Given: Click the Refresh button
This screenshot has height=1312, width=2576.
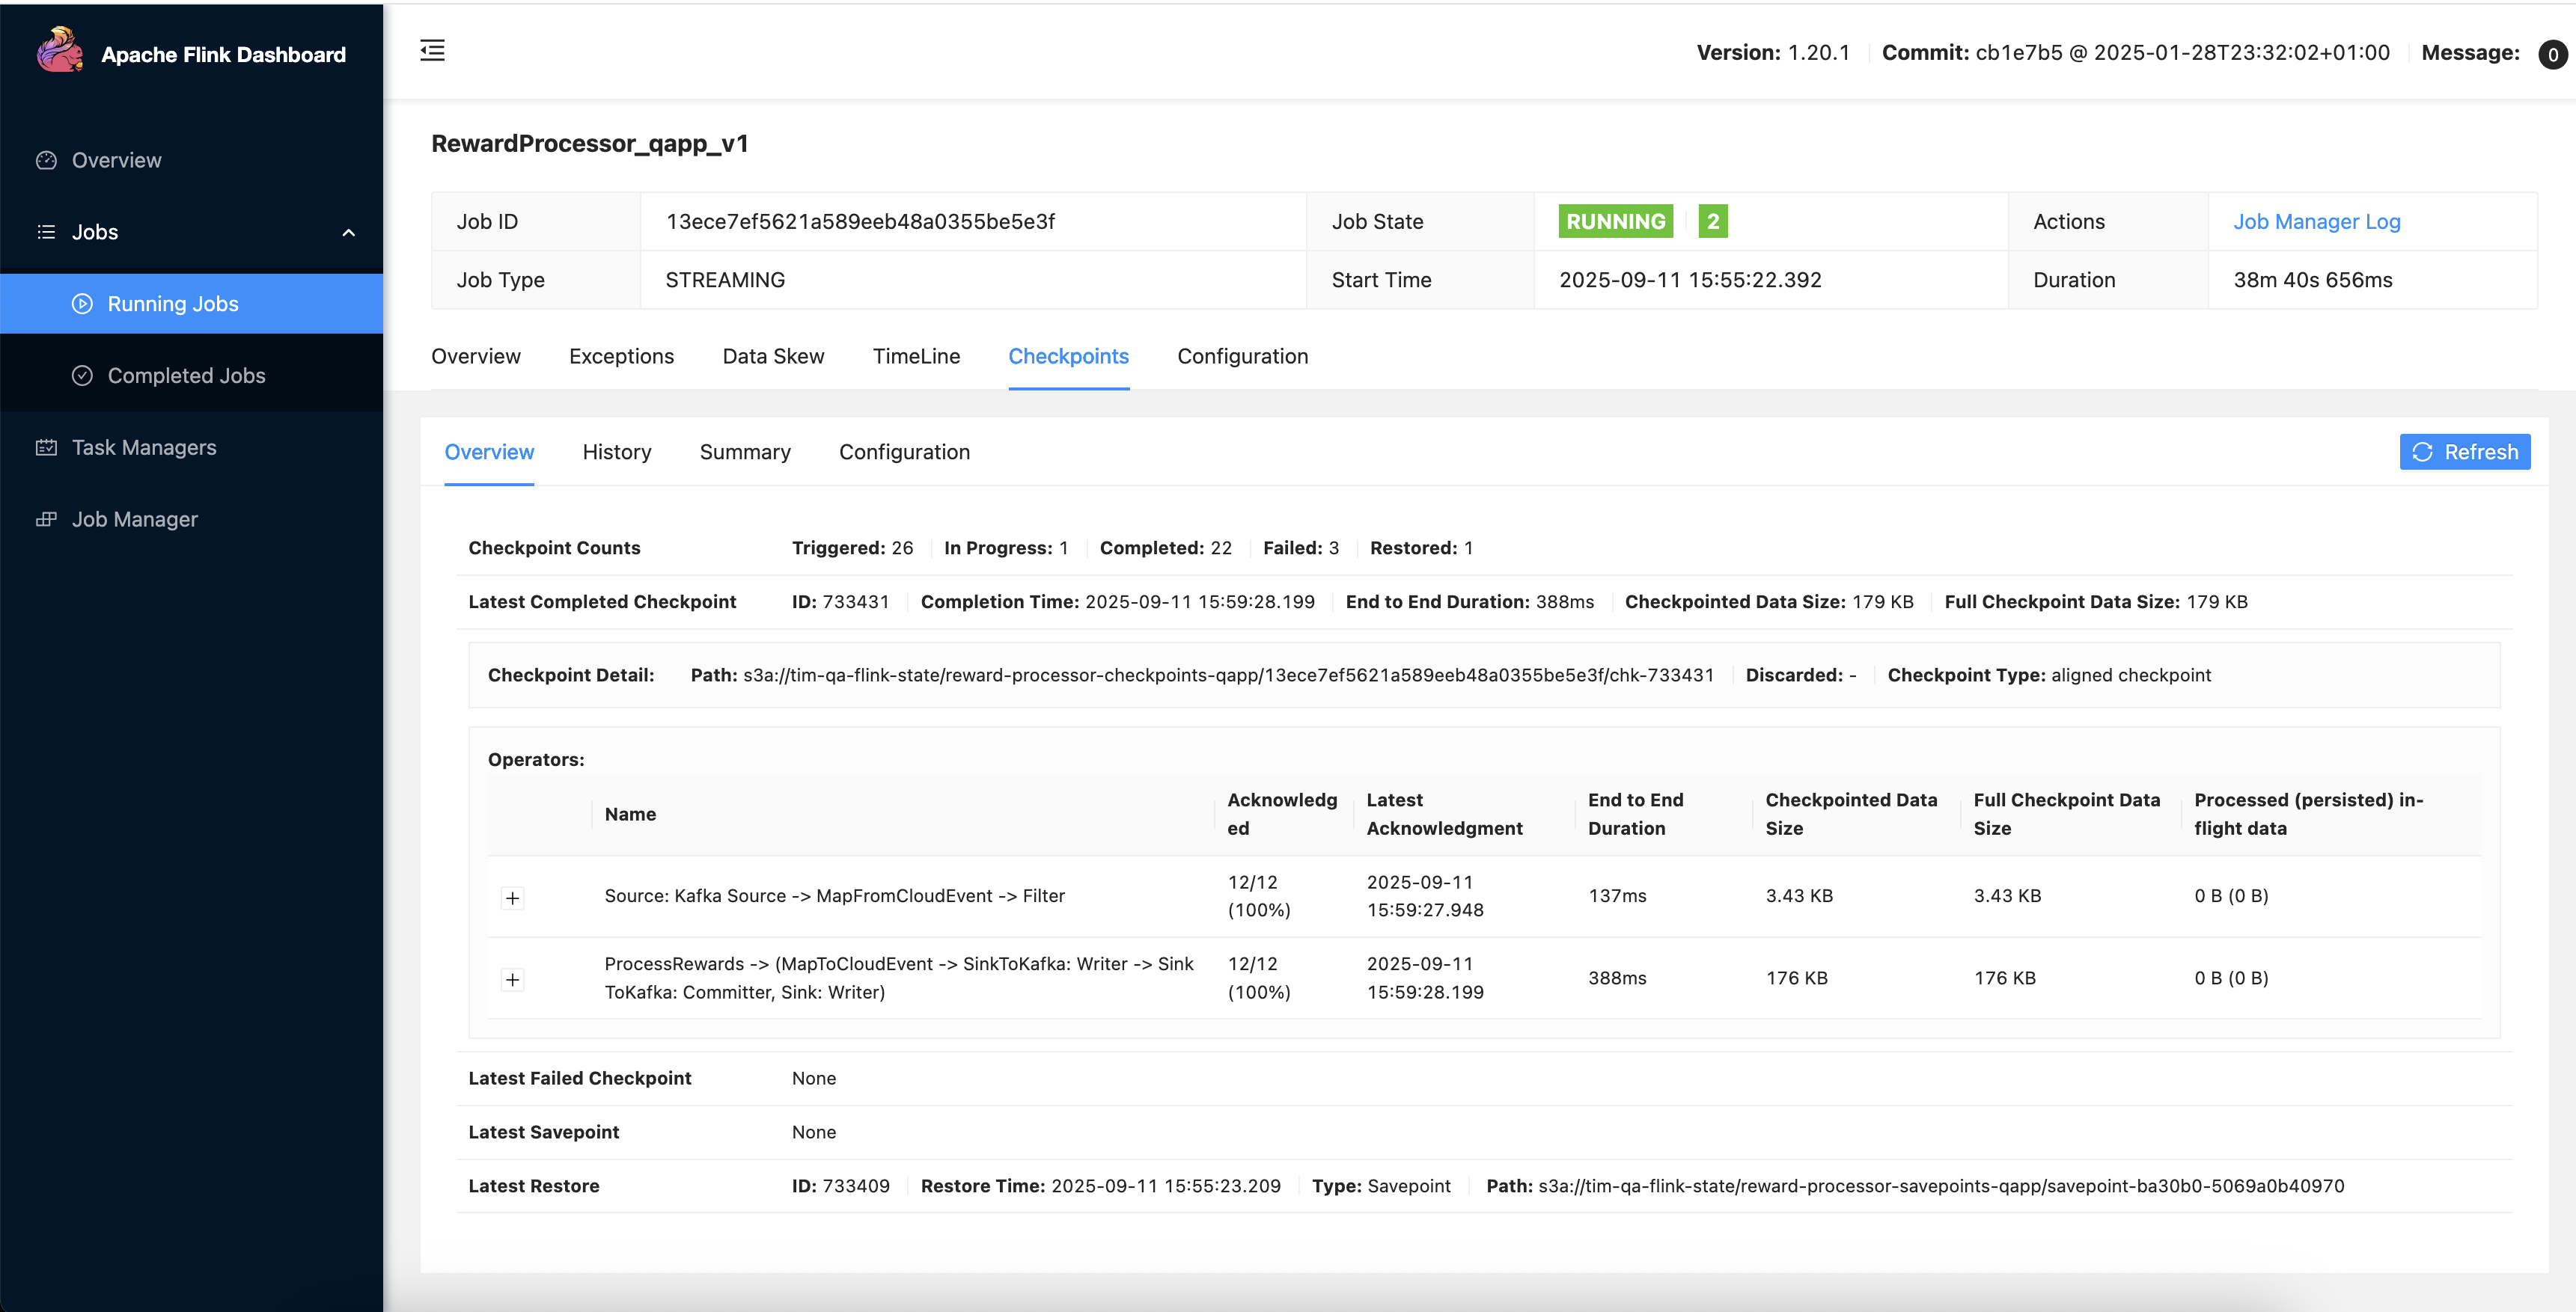Looking at the screenshot, I should 2464,453.
